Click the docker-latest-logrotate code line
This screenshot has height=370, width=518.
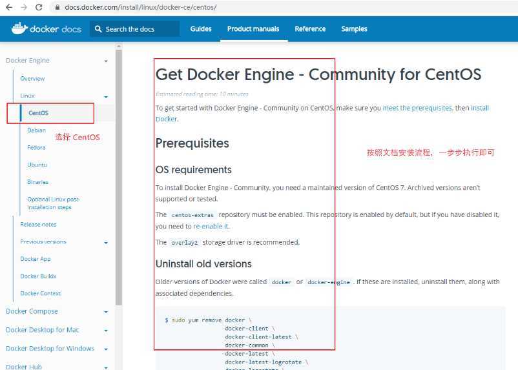click(x=267, y=362)
